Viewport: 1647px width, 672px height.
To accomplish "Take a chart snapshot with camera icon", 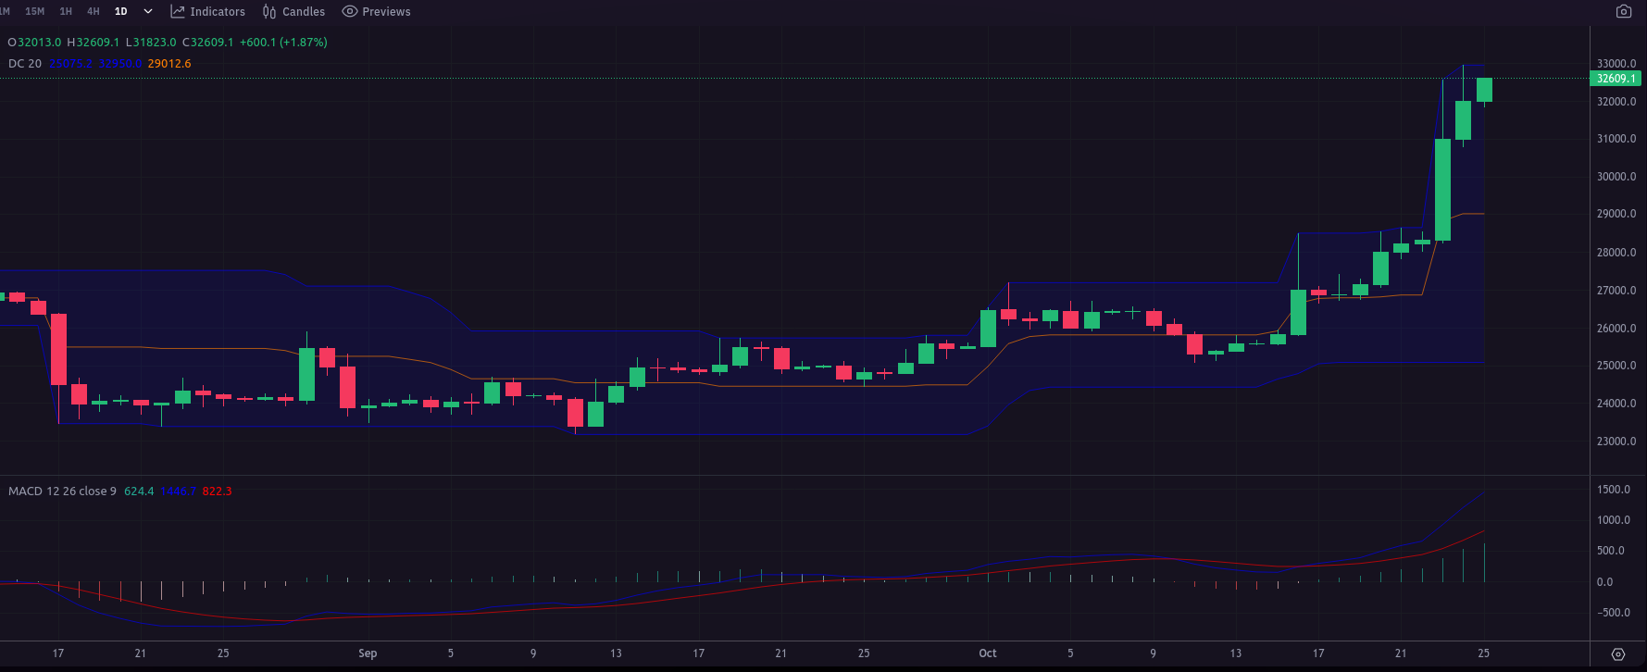I will (1624, 12).
